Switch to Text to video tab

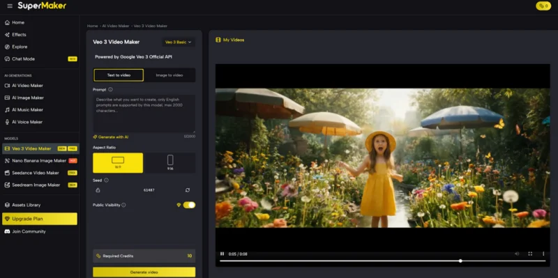pos(119,75)
